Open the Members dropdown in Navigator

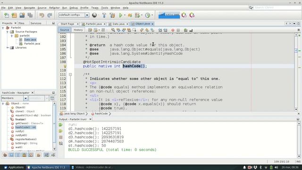(x=25, y=98)
